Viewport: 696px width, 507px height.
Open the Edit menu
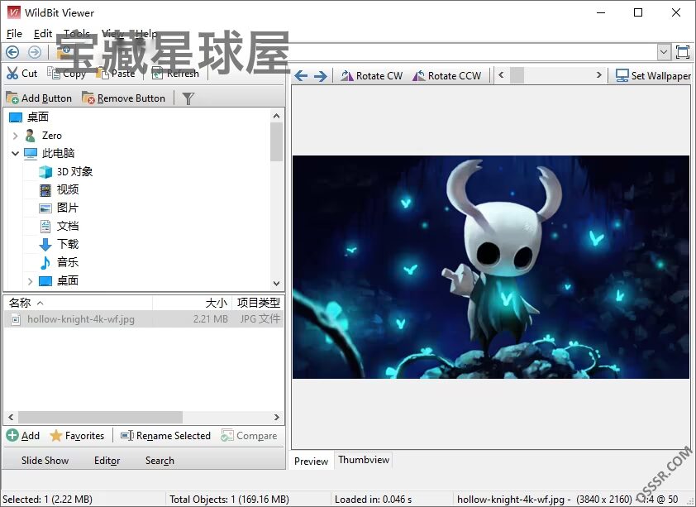point(43,34)
